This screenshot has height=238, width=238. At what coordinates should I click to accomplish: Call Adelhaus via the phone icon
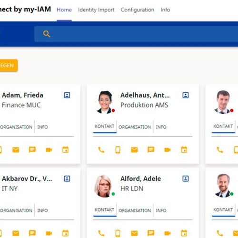click(101, 150)
